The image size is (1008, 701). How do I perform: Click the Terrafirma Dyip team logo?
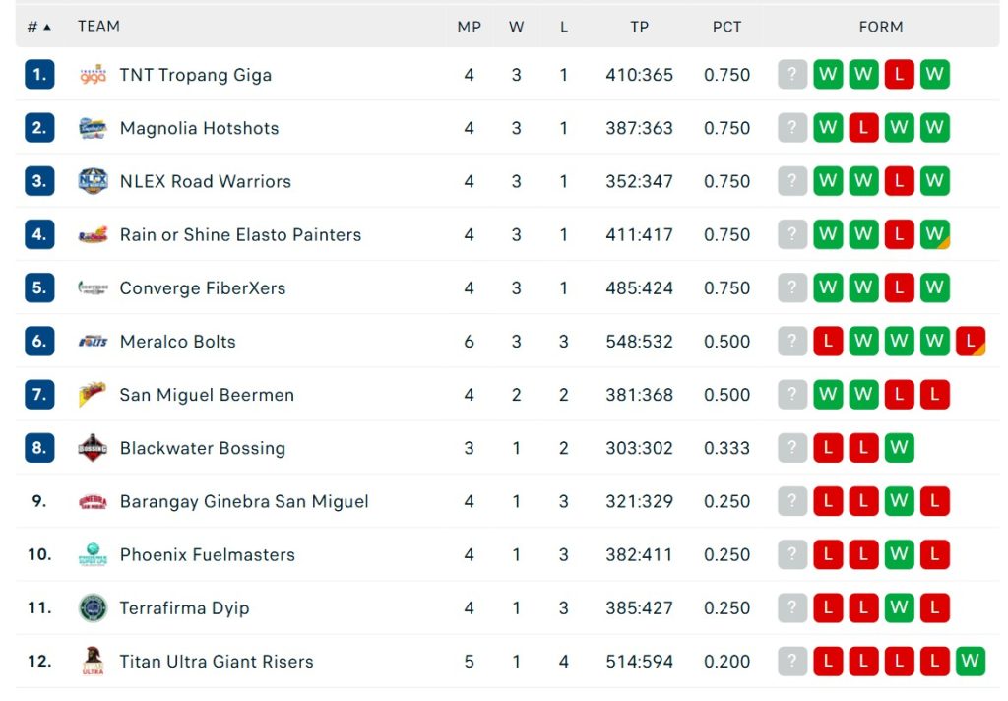coord(93,607)
